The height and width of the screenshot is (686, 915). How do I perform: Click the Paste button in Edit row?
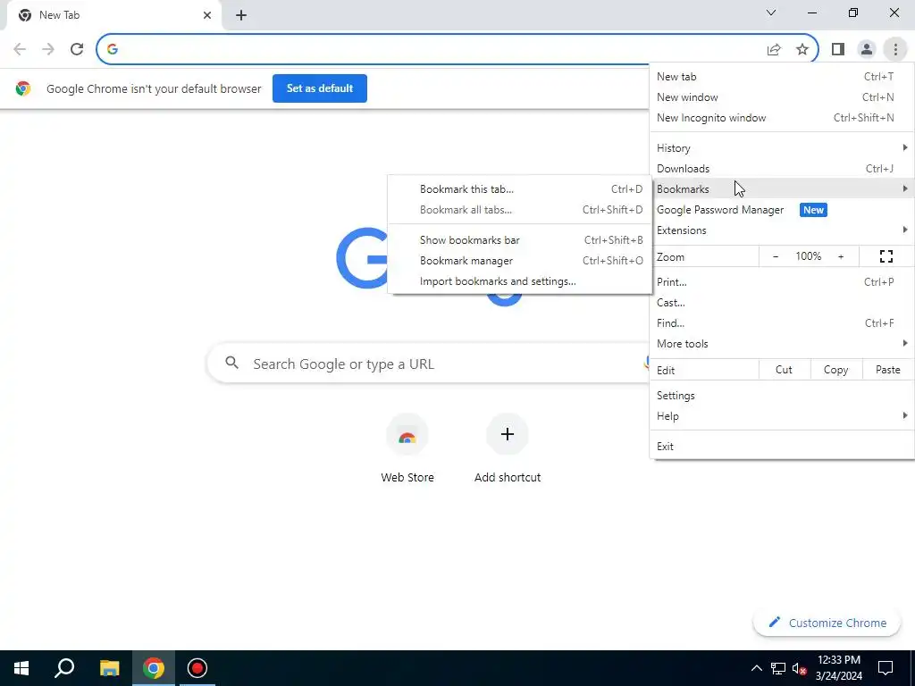887,370
